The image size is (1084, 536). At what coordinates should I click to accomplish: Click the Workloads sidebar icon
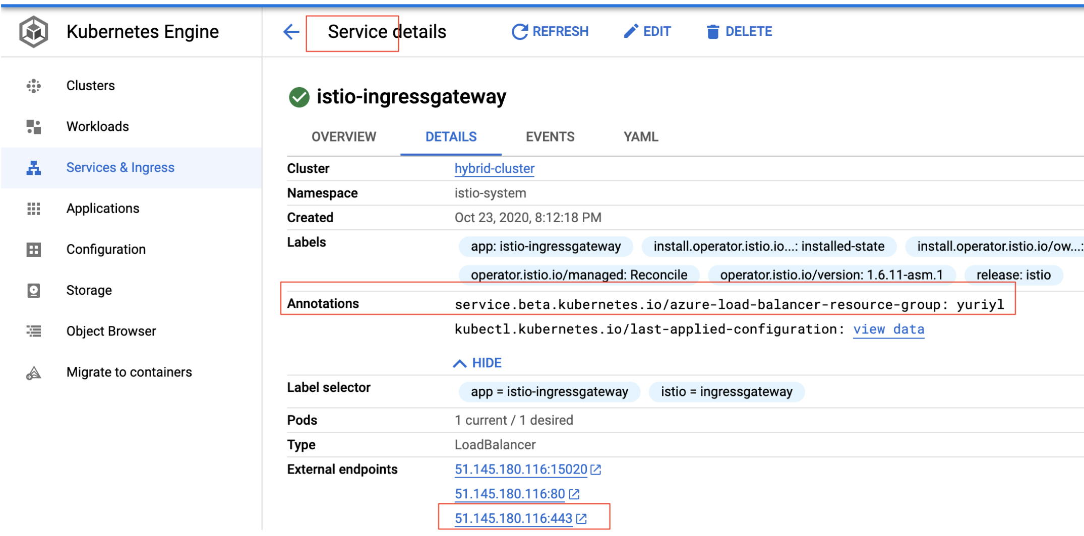point(33,127)
